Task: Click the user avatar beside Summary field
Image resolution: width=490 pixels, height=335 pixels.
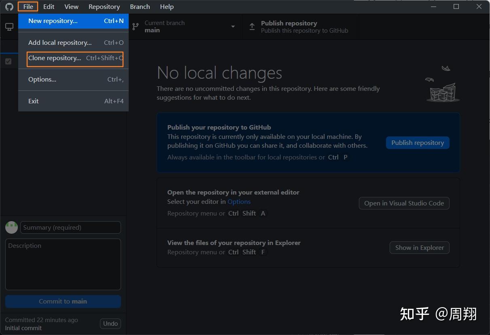Action: [11, 227]
